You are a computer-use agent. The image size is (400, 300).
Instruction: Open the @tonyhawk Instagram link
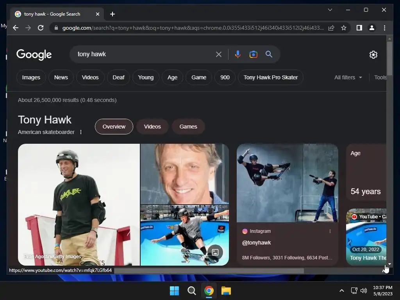[256, 243]
